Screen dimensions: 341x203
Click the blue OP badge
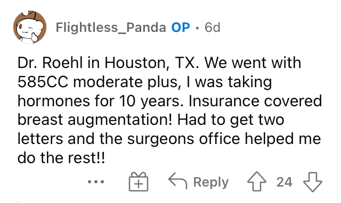(181, 28)
